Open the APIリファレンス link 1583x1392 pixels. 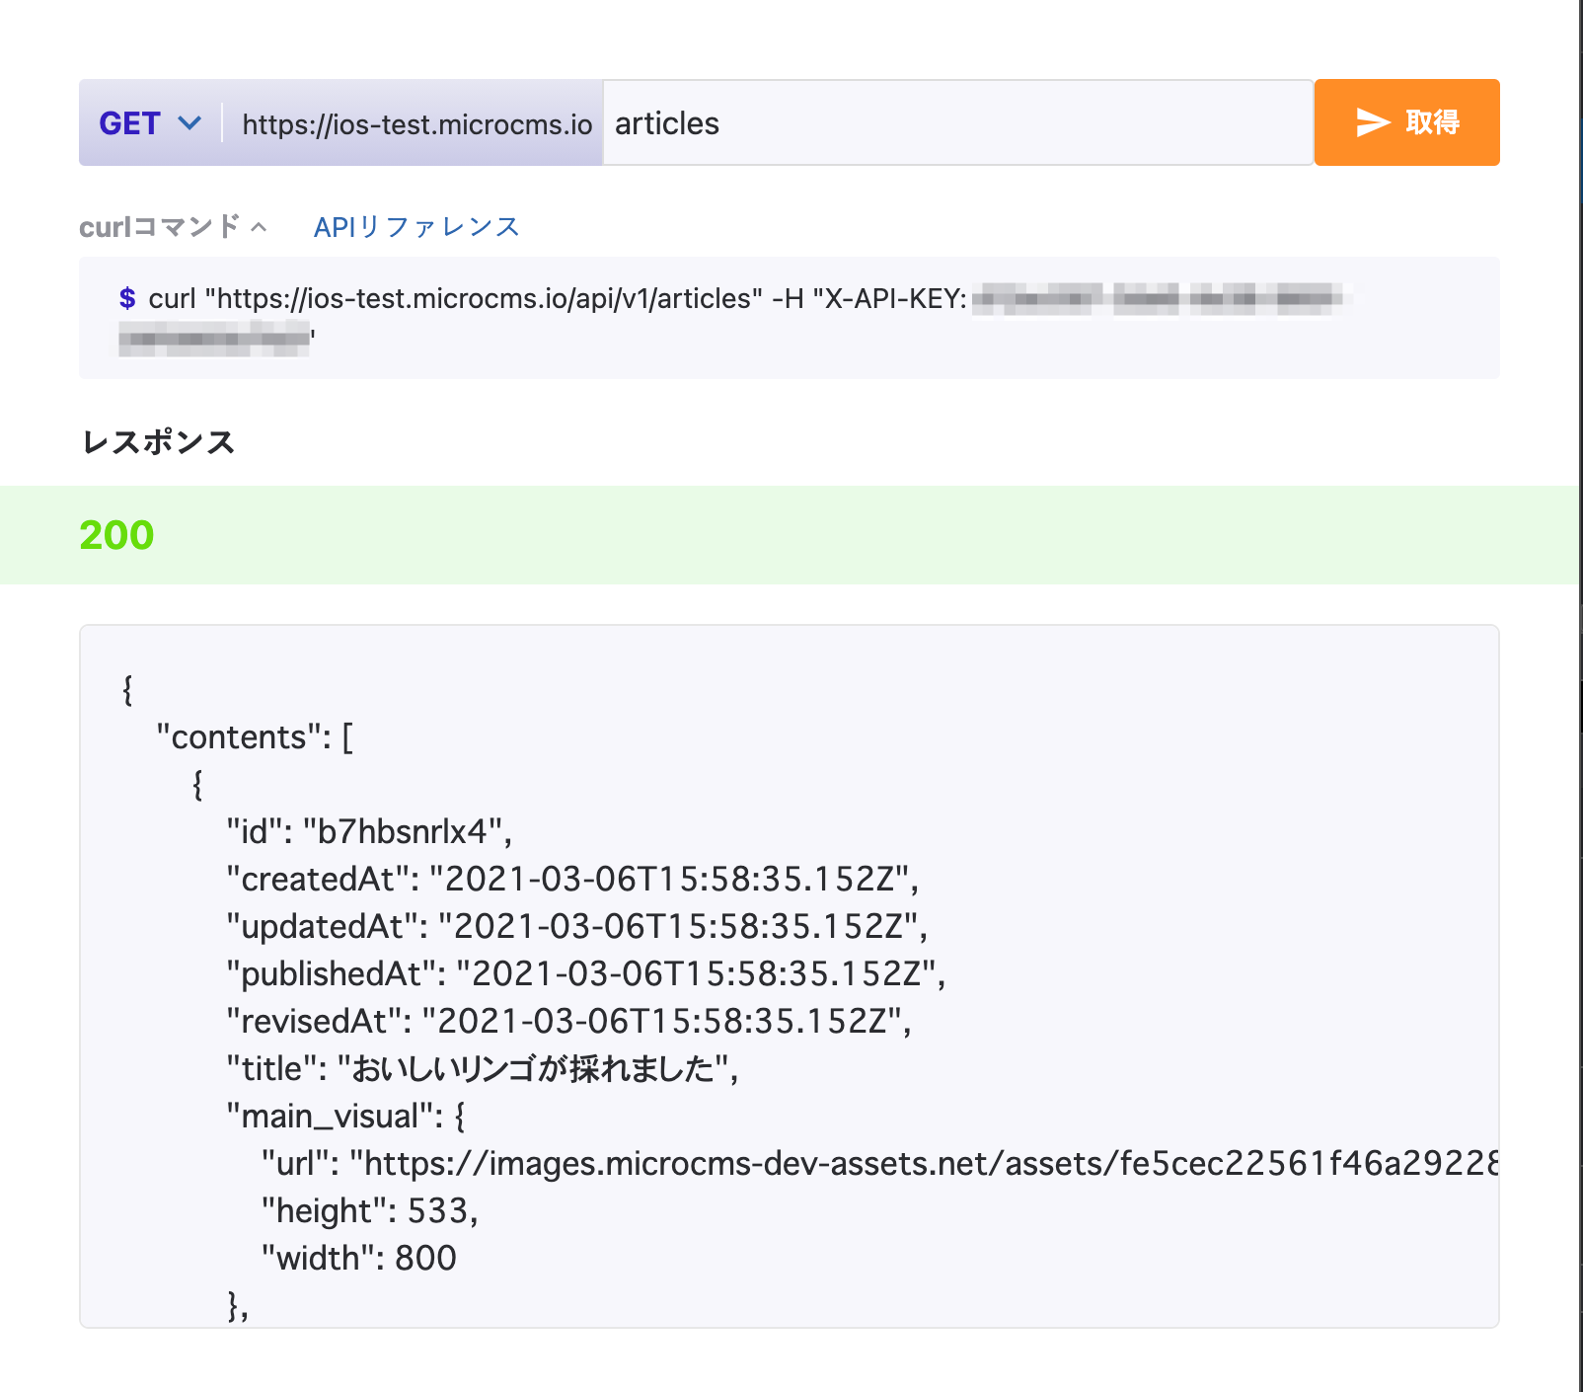416,227
